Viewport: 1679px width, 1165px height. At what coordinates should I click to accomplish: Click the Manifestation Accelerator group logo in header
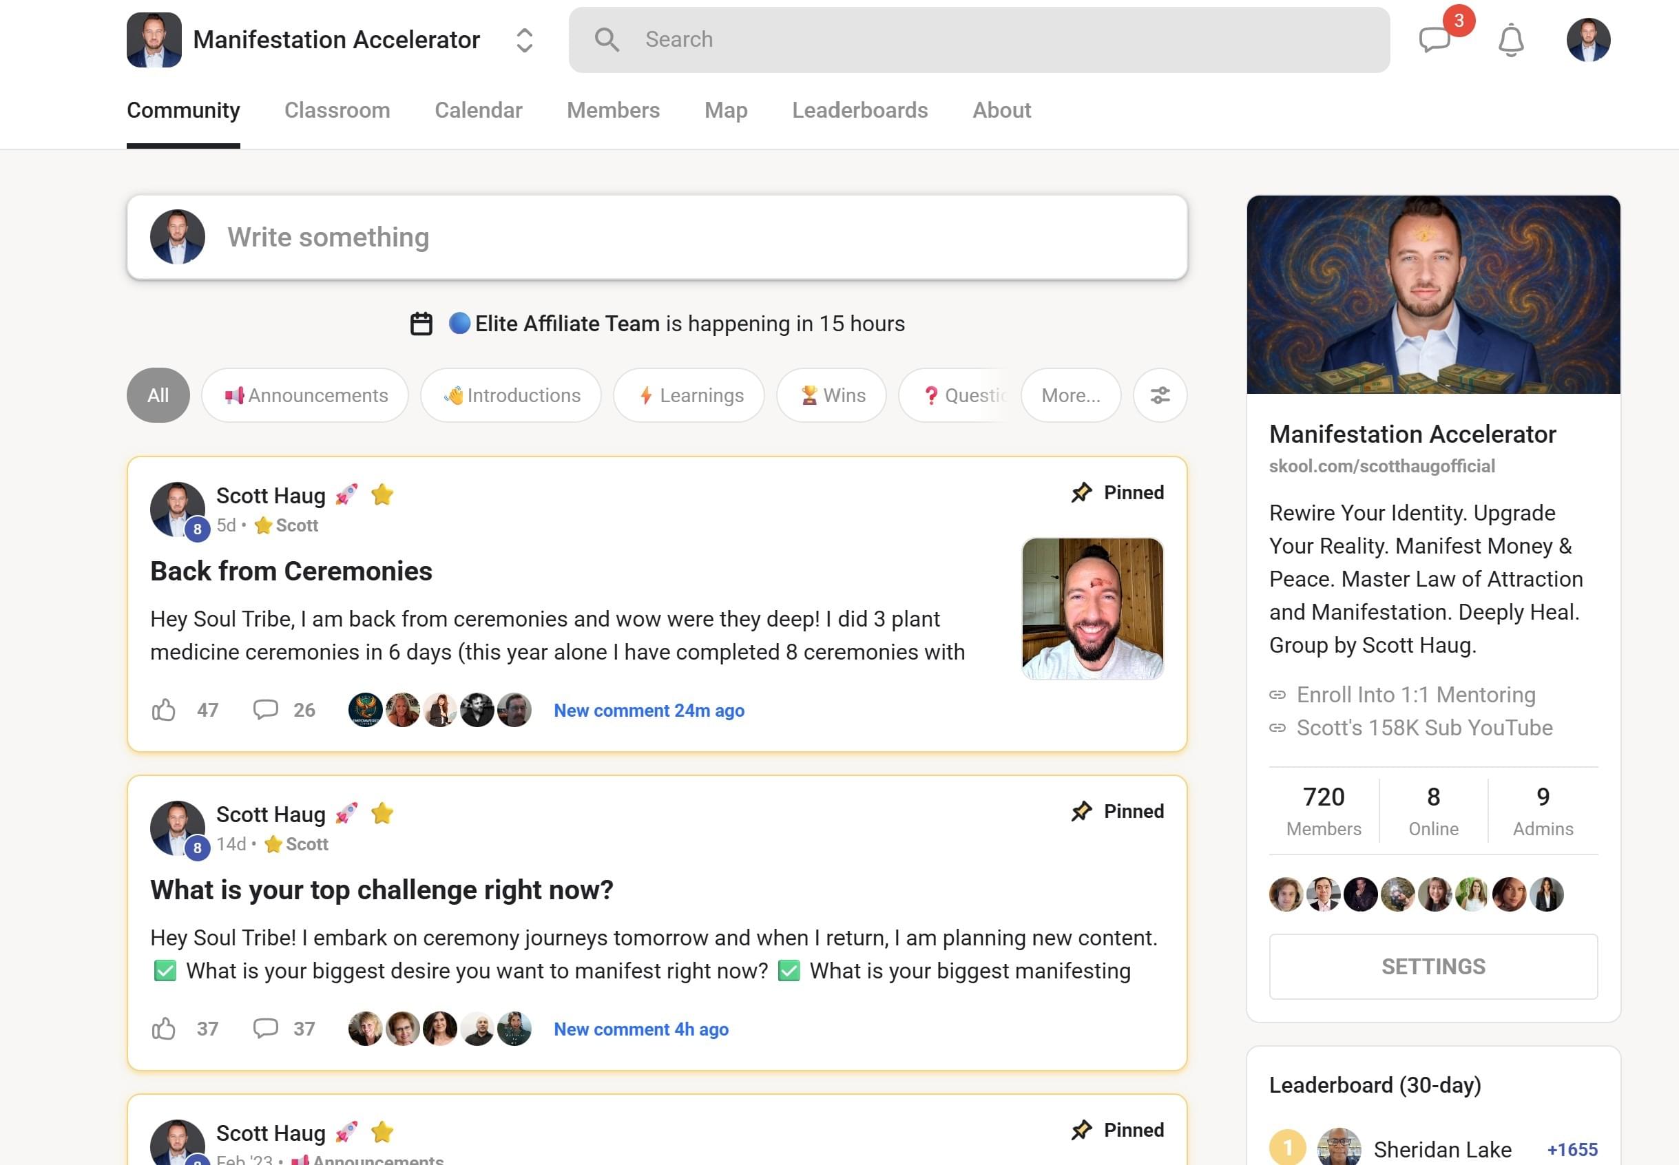pos(154,39)
